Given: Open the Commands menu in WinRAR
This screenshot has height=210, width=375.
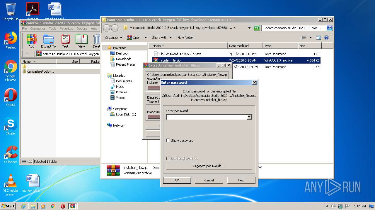Looking at the screenshot, I should click(38, 29).
